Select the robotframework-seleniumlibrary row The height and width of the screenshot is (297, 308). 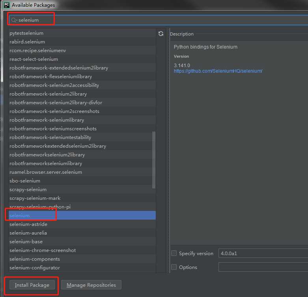point(82,120)
